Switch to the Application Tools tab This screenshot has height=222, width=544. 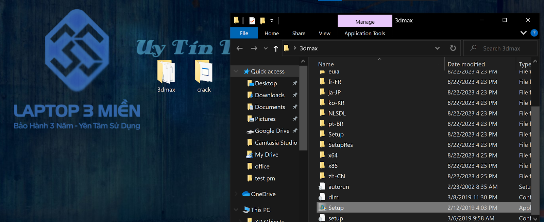pos(364,33)
